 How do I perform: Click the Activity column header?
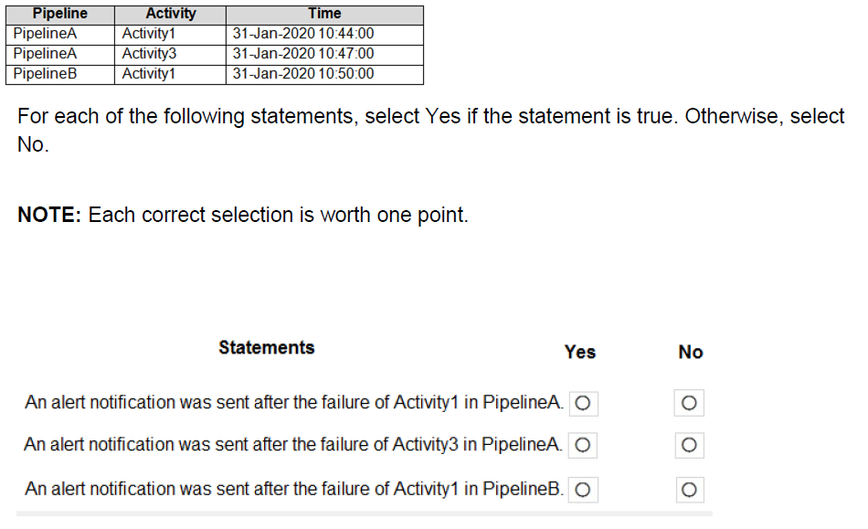[x=171, y=14]
